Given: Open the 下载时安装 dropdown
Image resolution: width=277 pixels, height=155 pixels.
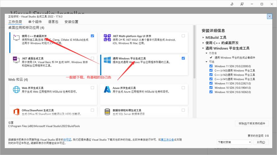Looking at the screenshot, I should coord(234,142).
